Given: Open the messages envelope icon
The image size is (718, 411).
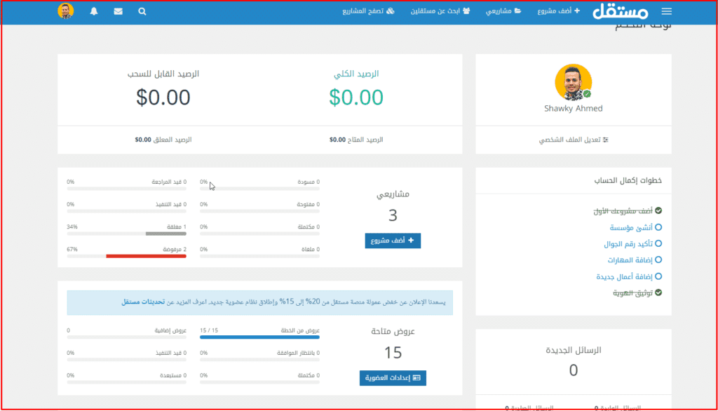Looking at the screenshot, I should [118, 11].
